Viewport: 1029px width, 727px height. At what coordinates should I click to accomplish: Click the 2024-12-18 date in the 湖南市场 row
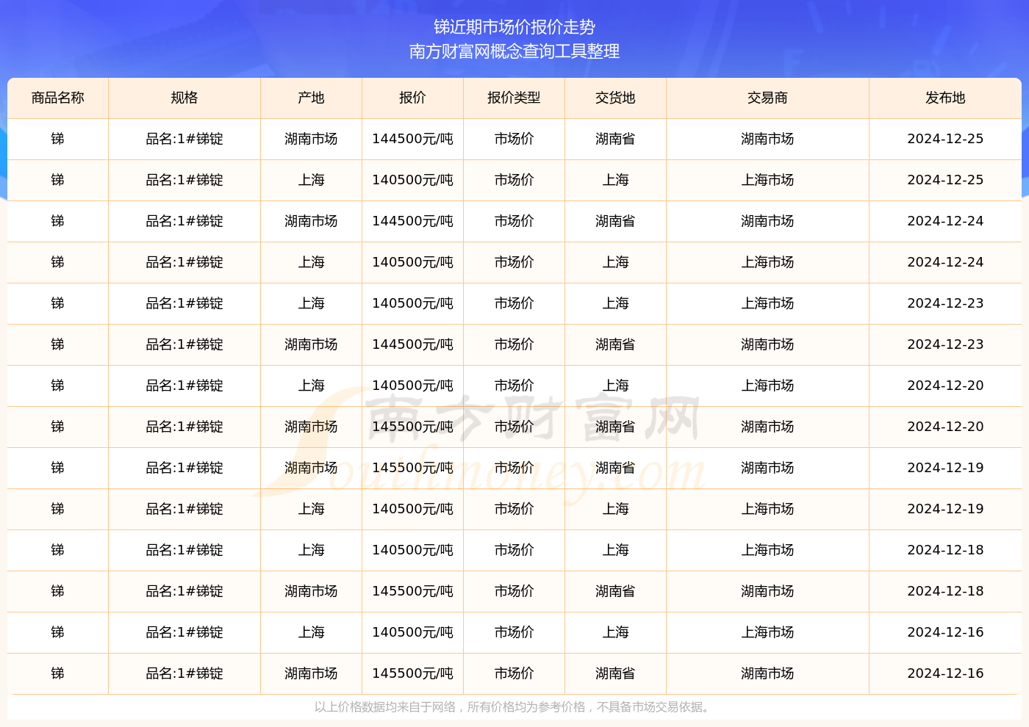tap(946, 591)
